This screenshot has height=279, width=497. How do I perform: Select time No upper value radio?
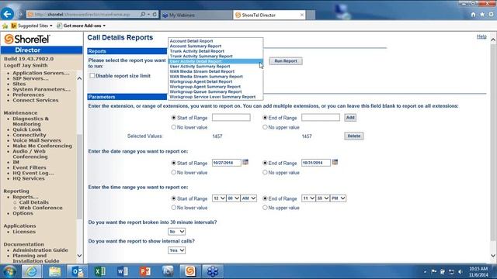265,208
